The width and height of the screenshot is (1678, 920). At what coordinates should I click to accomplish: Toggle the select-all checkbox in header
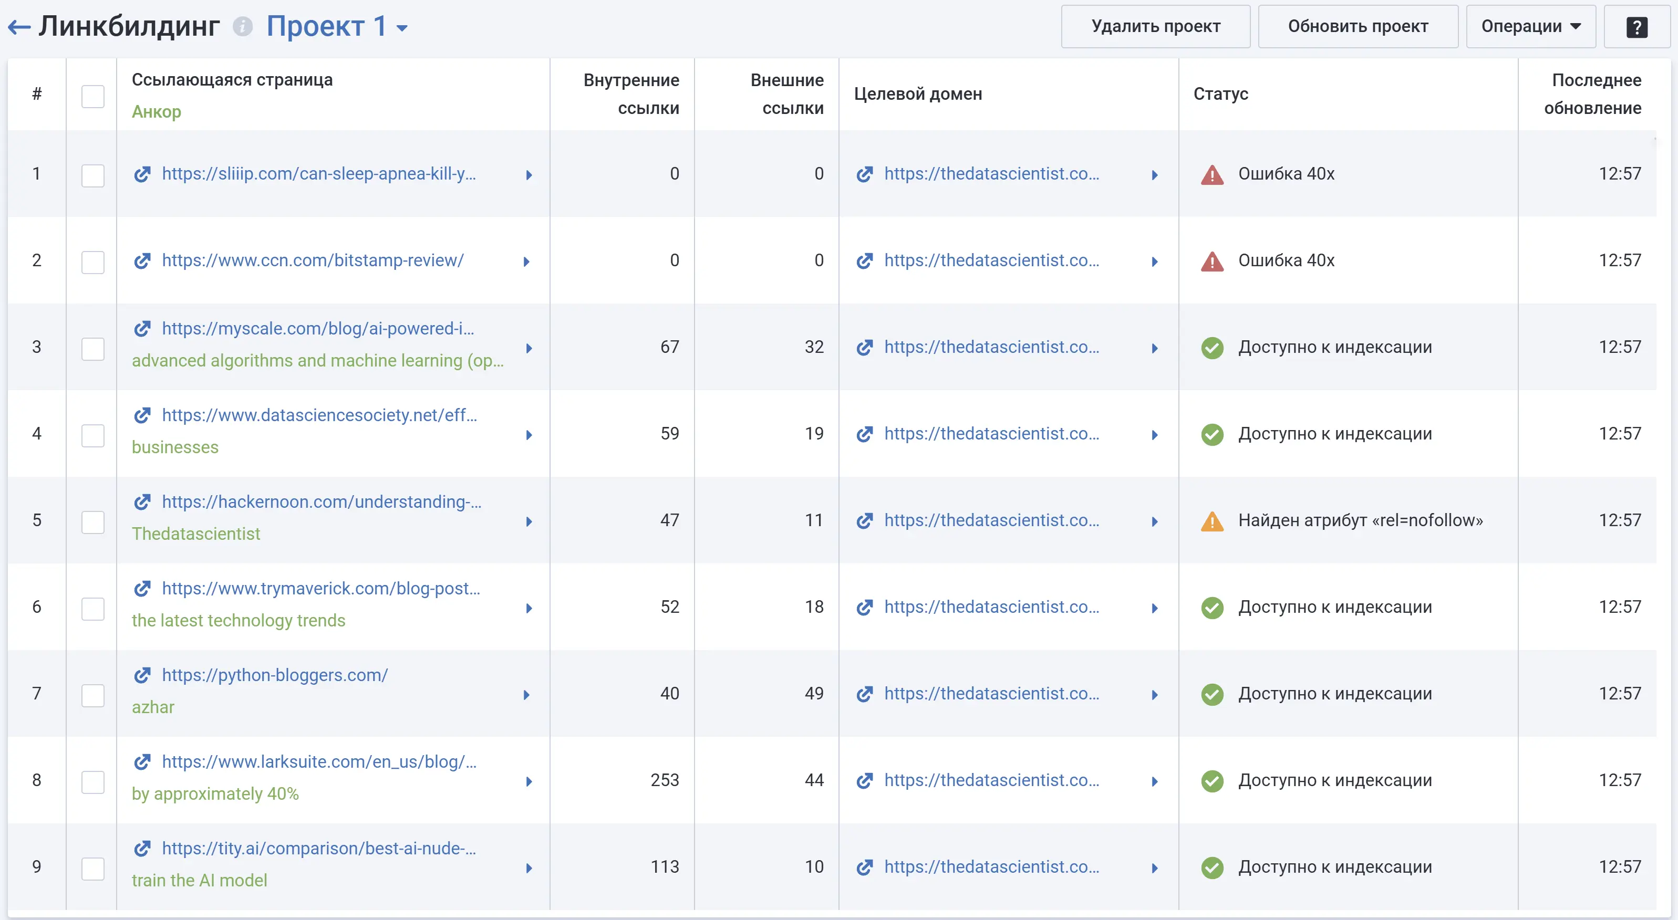point(92,97)
